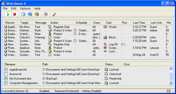The width and height of the screenshot is (176, 94).
Task: Toggle the My Document.doc checkbox
Action: pyautogui.click(x=6, y=79)
